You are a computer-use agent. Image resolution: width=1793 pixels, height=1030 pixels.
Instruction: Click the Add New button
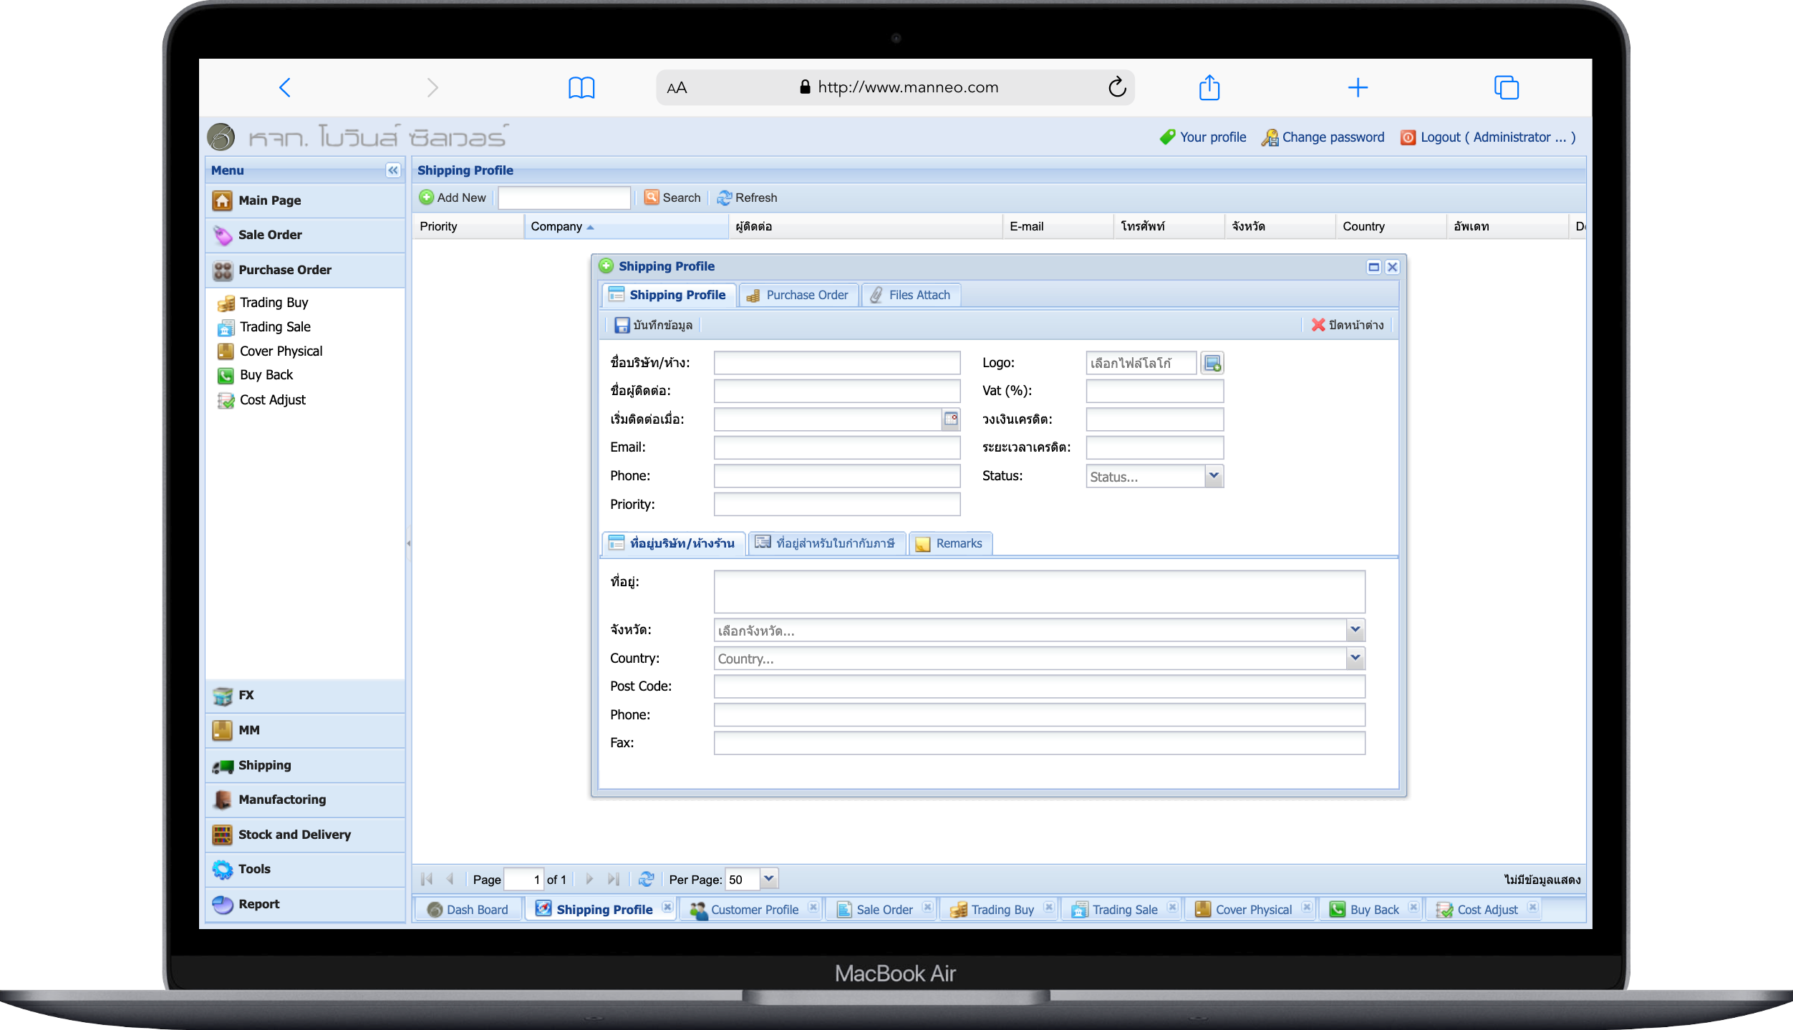453,198
